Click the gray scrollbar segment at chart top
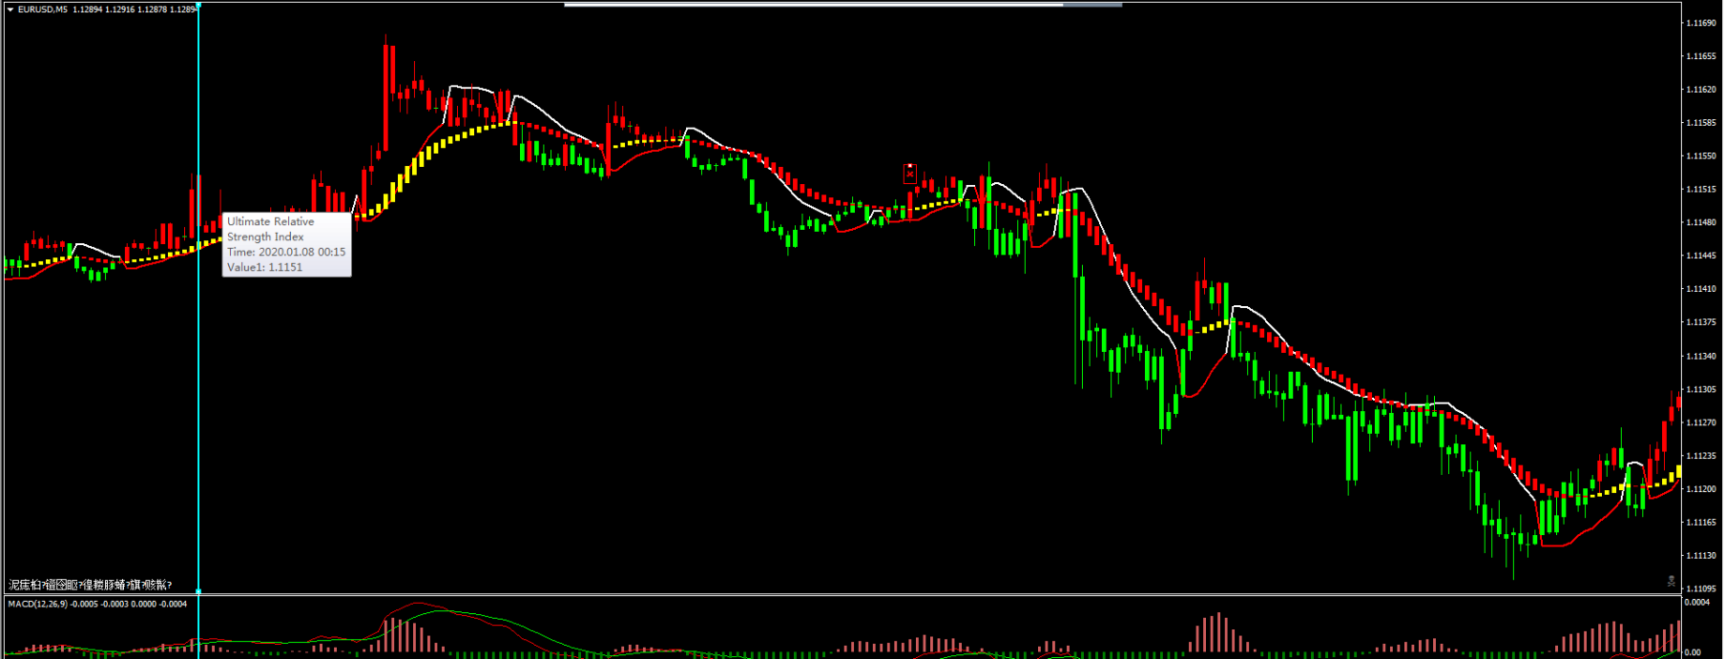The width and height of the screenshot is (1725, 659). pos(1092,5)
